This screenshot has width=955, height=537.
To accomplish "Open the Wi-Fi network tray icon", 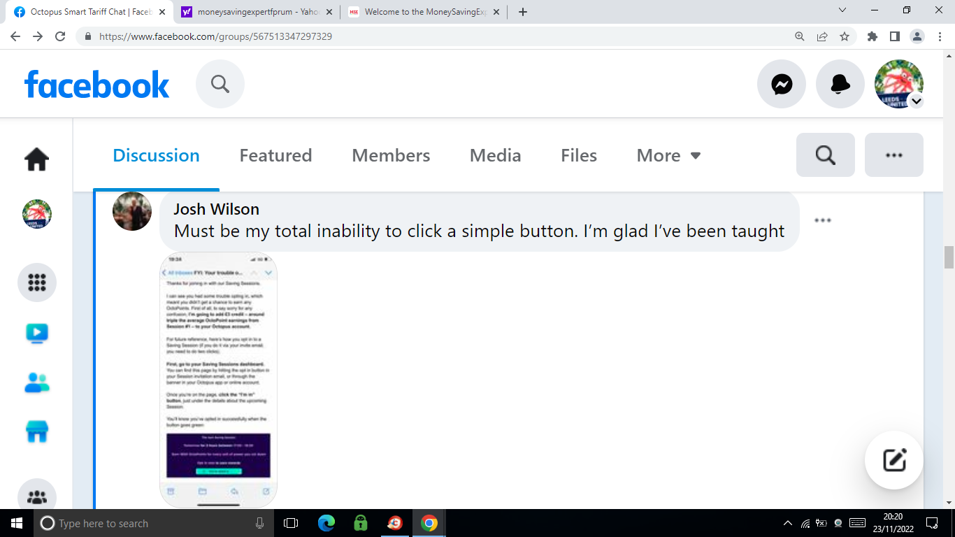I will [x=805, y=523].
